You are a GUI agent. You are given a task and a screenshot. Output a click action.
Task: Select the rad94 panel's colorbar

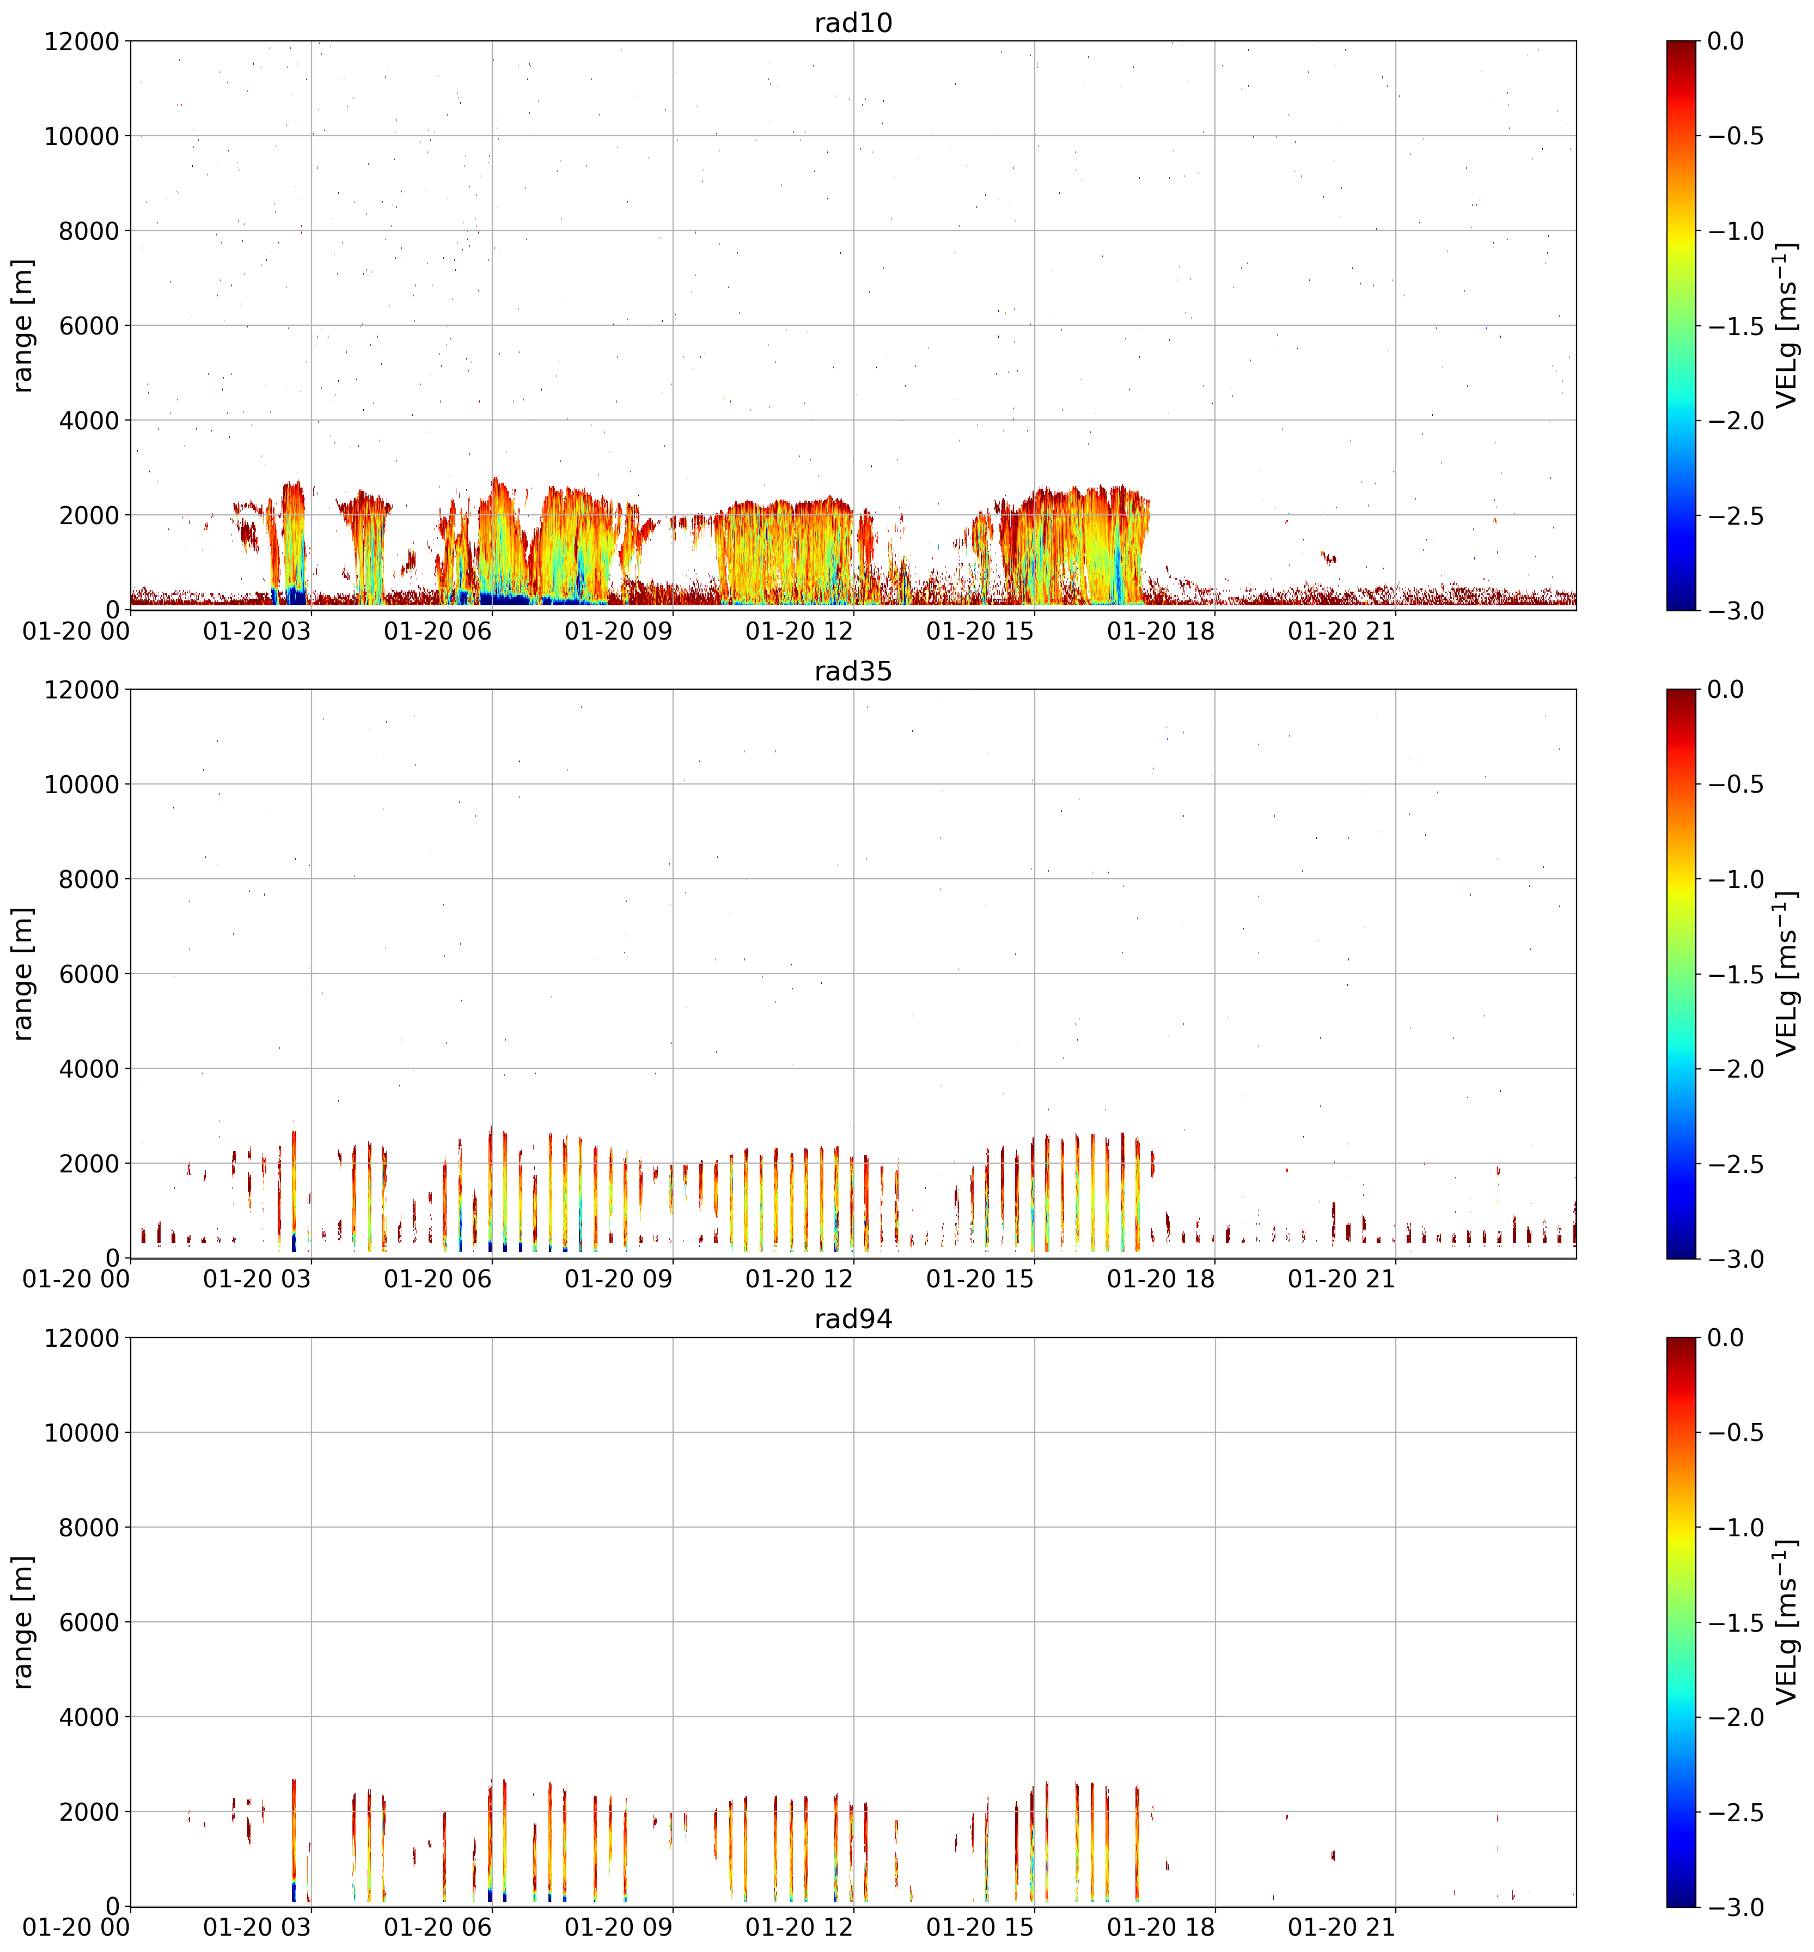(x=1681, y=1622)
